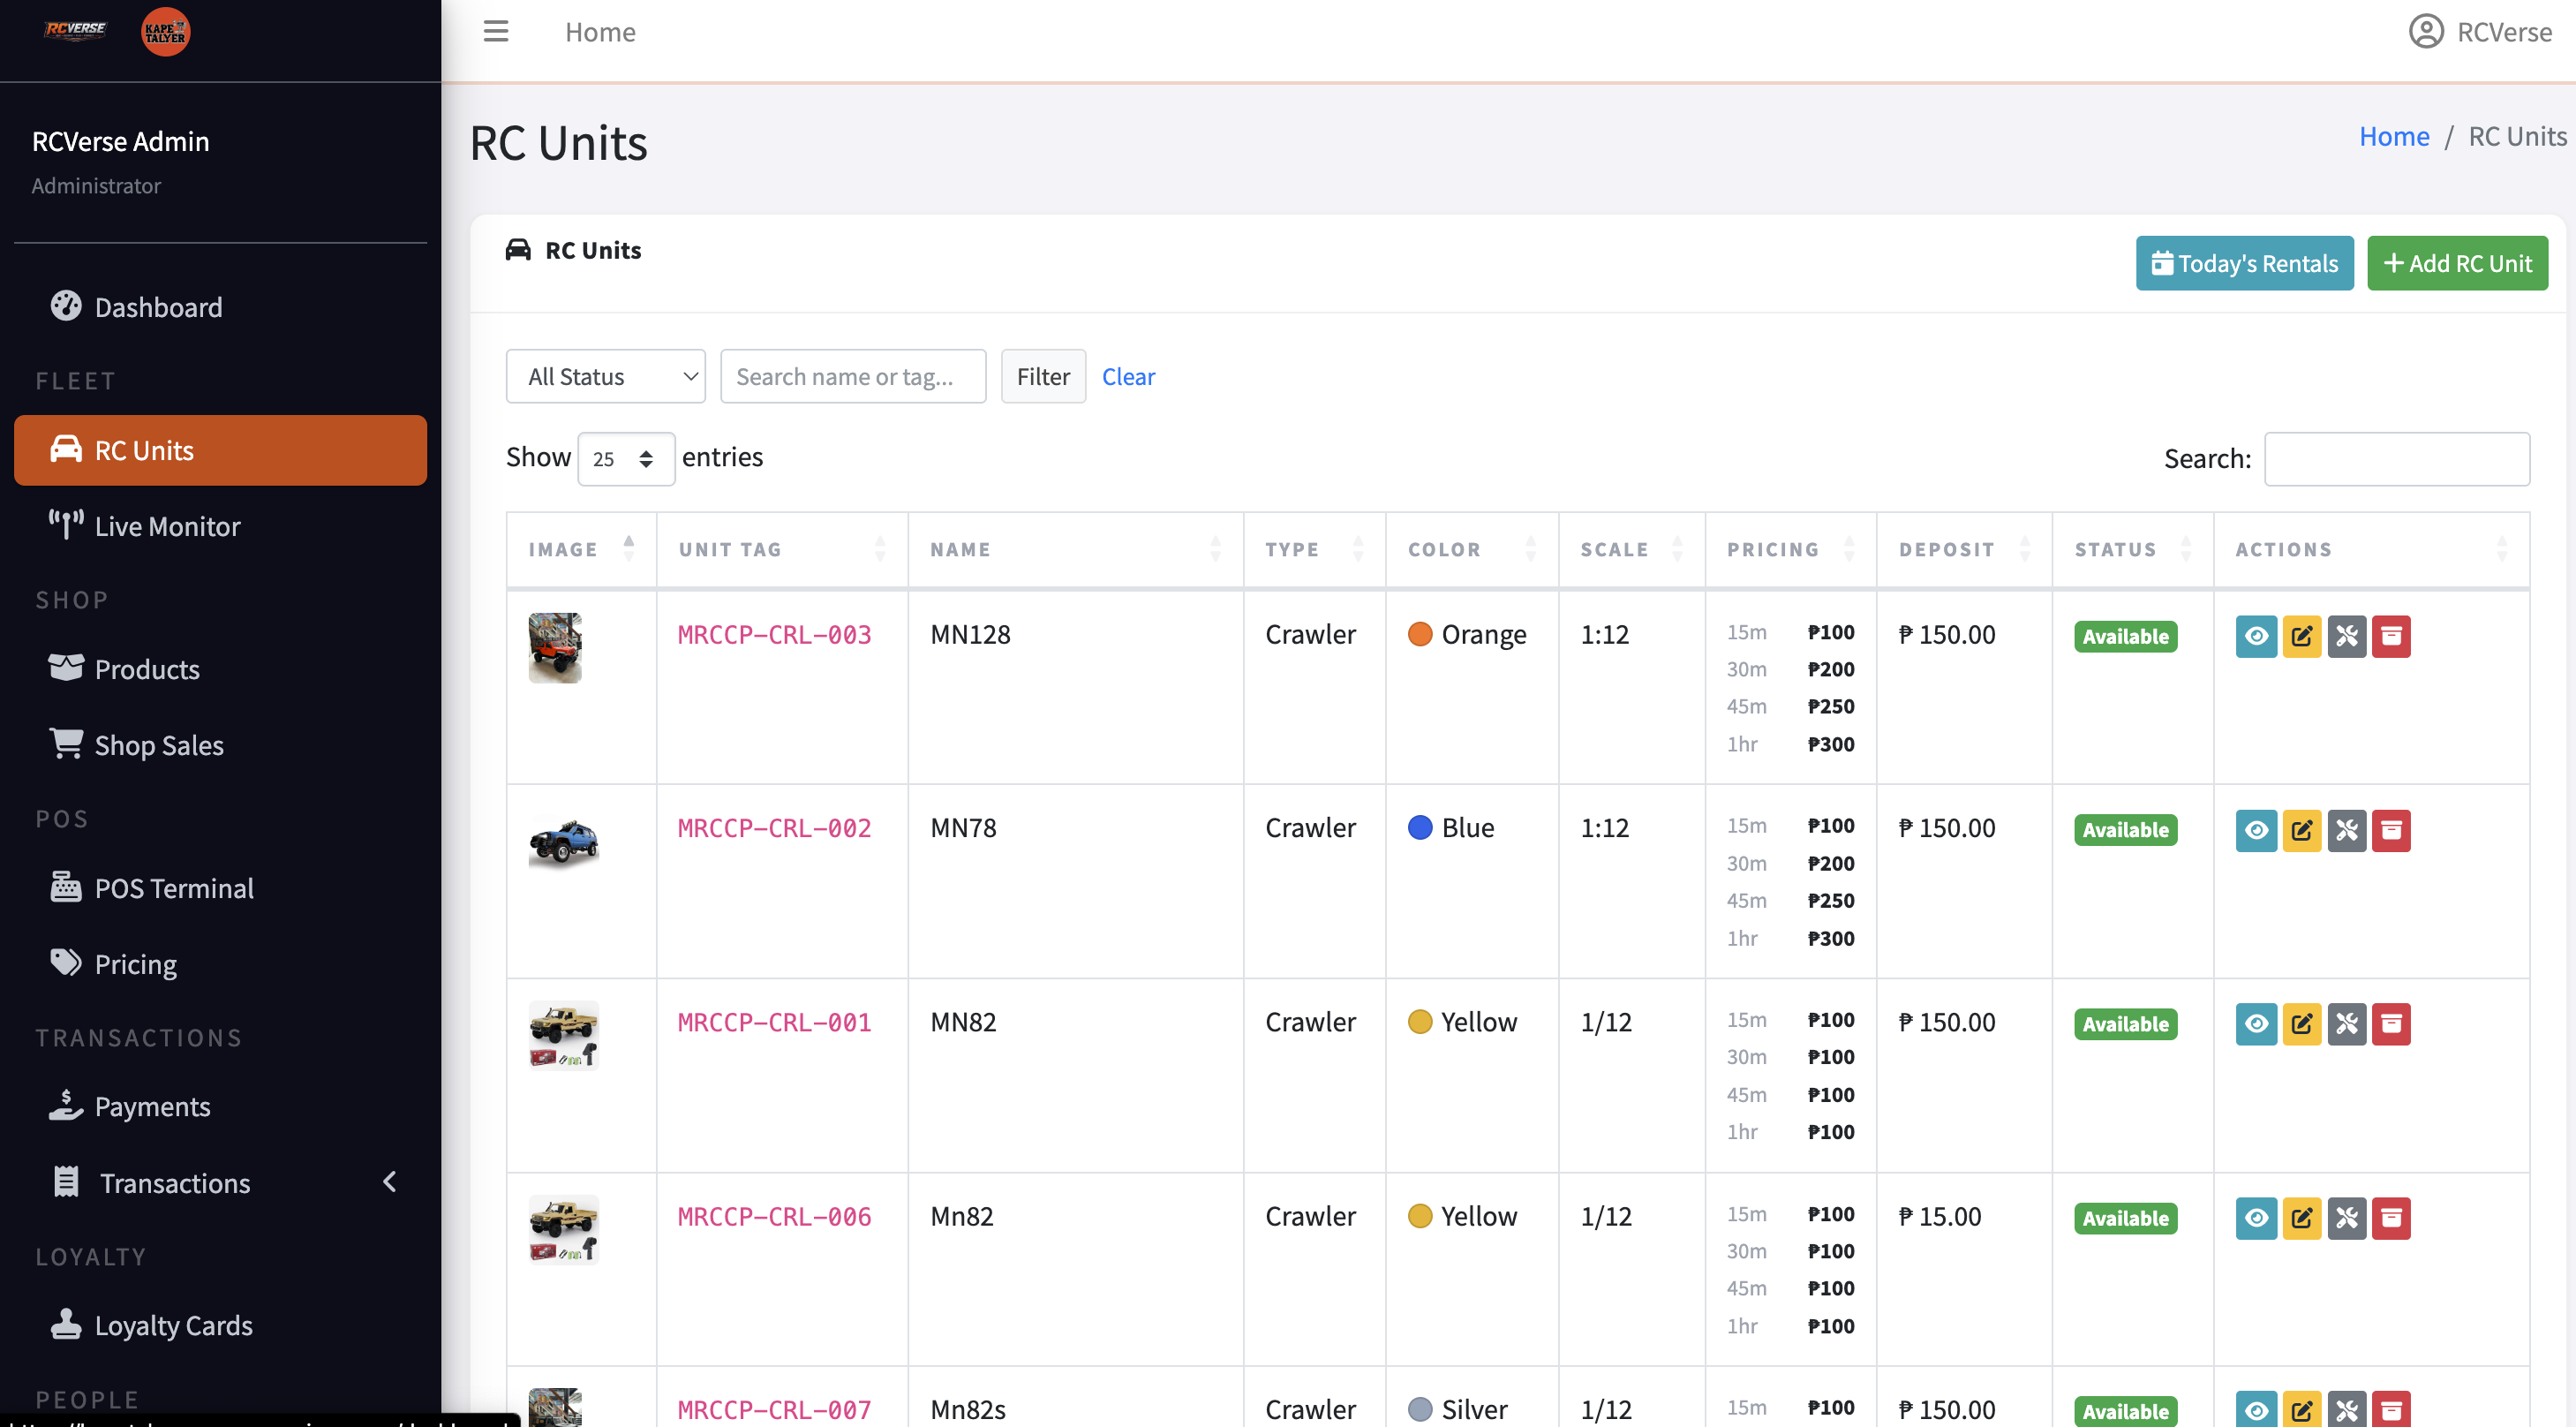Go to Products in sidebar

(x=220, y=669)
